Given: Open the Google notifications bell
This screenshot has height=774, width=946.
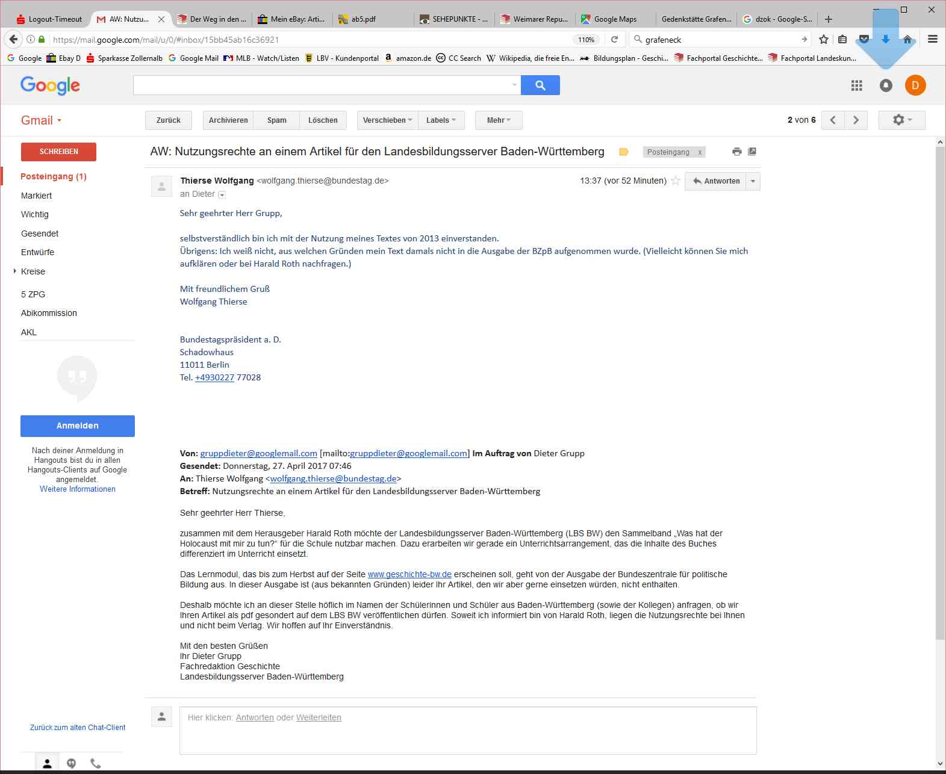Looking at the screenshot, I should tap(886, 85).
